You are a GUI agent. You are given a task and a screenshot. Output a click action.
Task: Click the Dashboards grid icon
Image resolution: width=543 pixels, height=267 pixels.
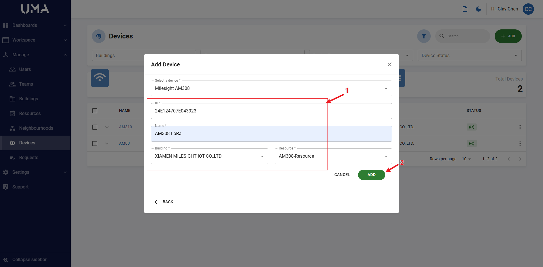point(6,25)
